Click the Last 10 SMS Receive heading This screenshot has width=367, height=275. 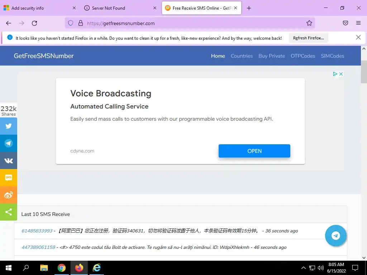coord(46,214)
